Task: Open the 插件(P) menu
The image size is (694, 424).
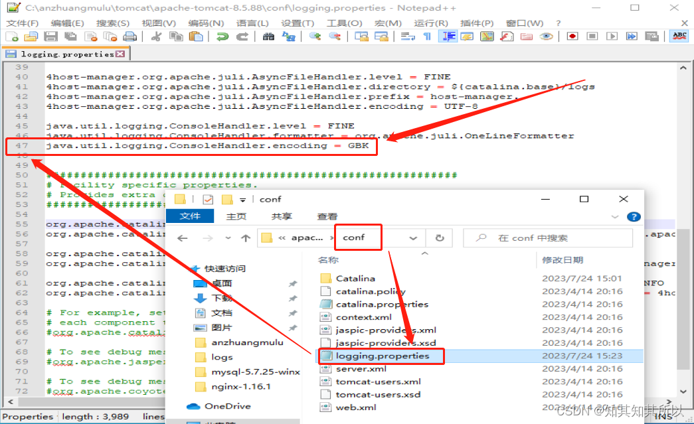Action: coord(477,23)
